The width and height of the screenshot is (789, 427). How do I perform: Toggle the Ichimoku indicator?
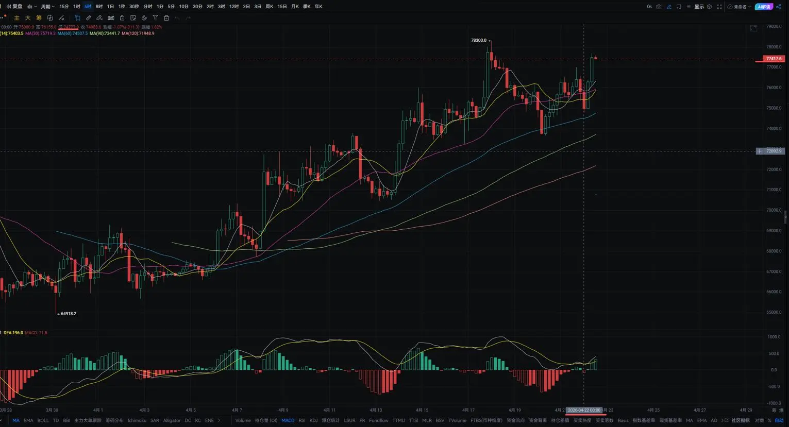point(137,420)
